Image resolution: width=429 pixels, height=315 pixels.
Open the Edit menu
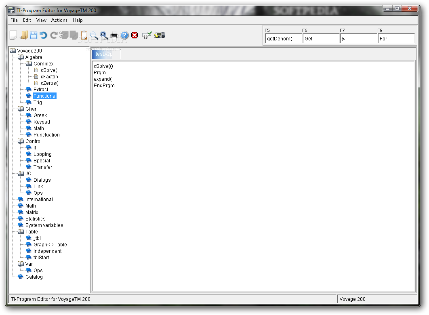point(27,20)
